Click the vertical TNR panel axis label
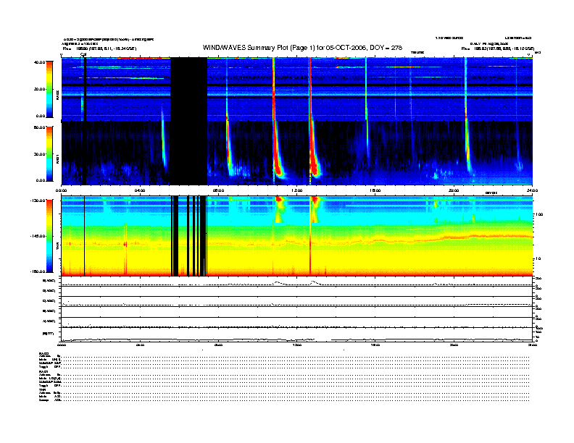The height and width of the screenshot is (443, 574). 57,247
